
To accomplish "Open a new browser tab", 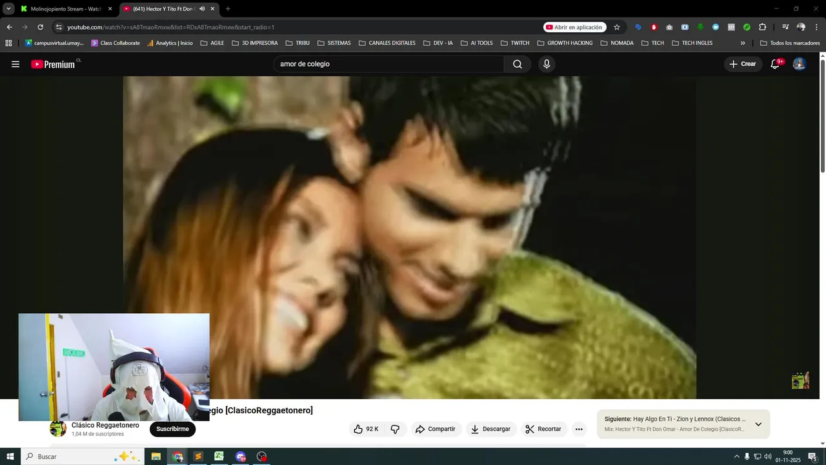I will tap(228, 9).
